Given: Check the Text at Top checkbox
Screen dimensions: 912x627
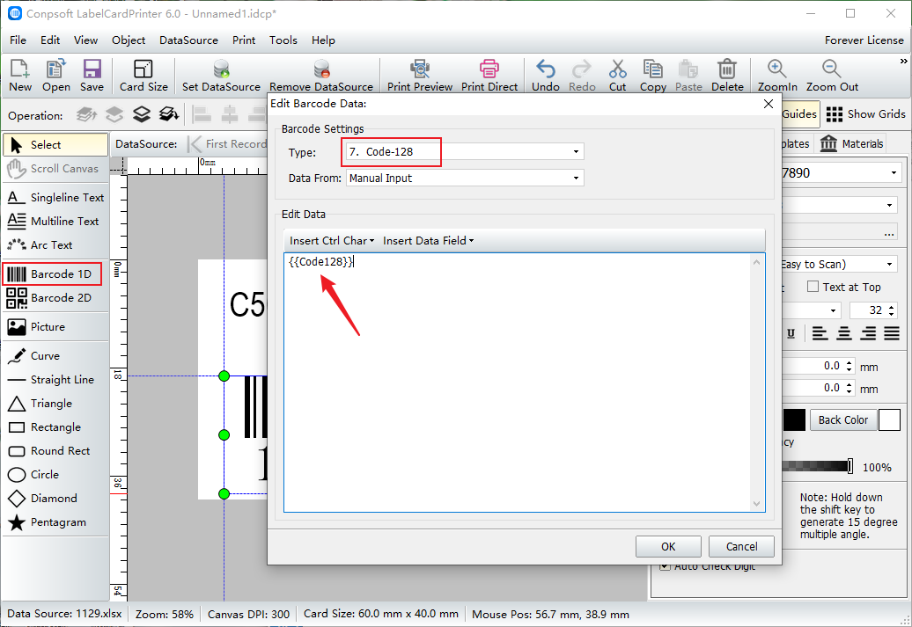Looking at the screenshot, I should tap(813, 287).
